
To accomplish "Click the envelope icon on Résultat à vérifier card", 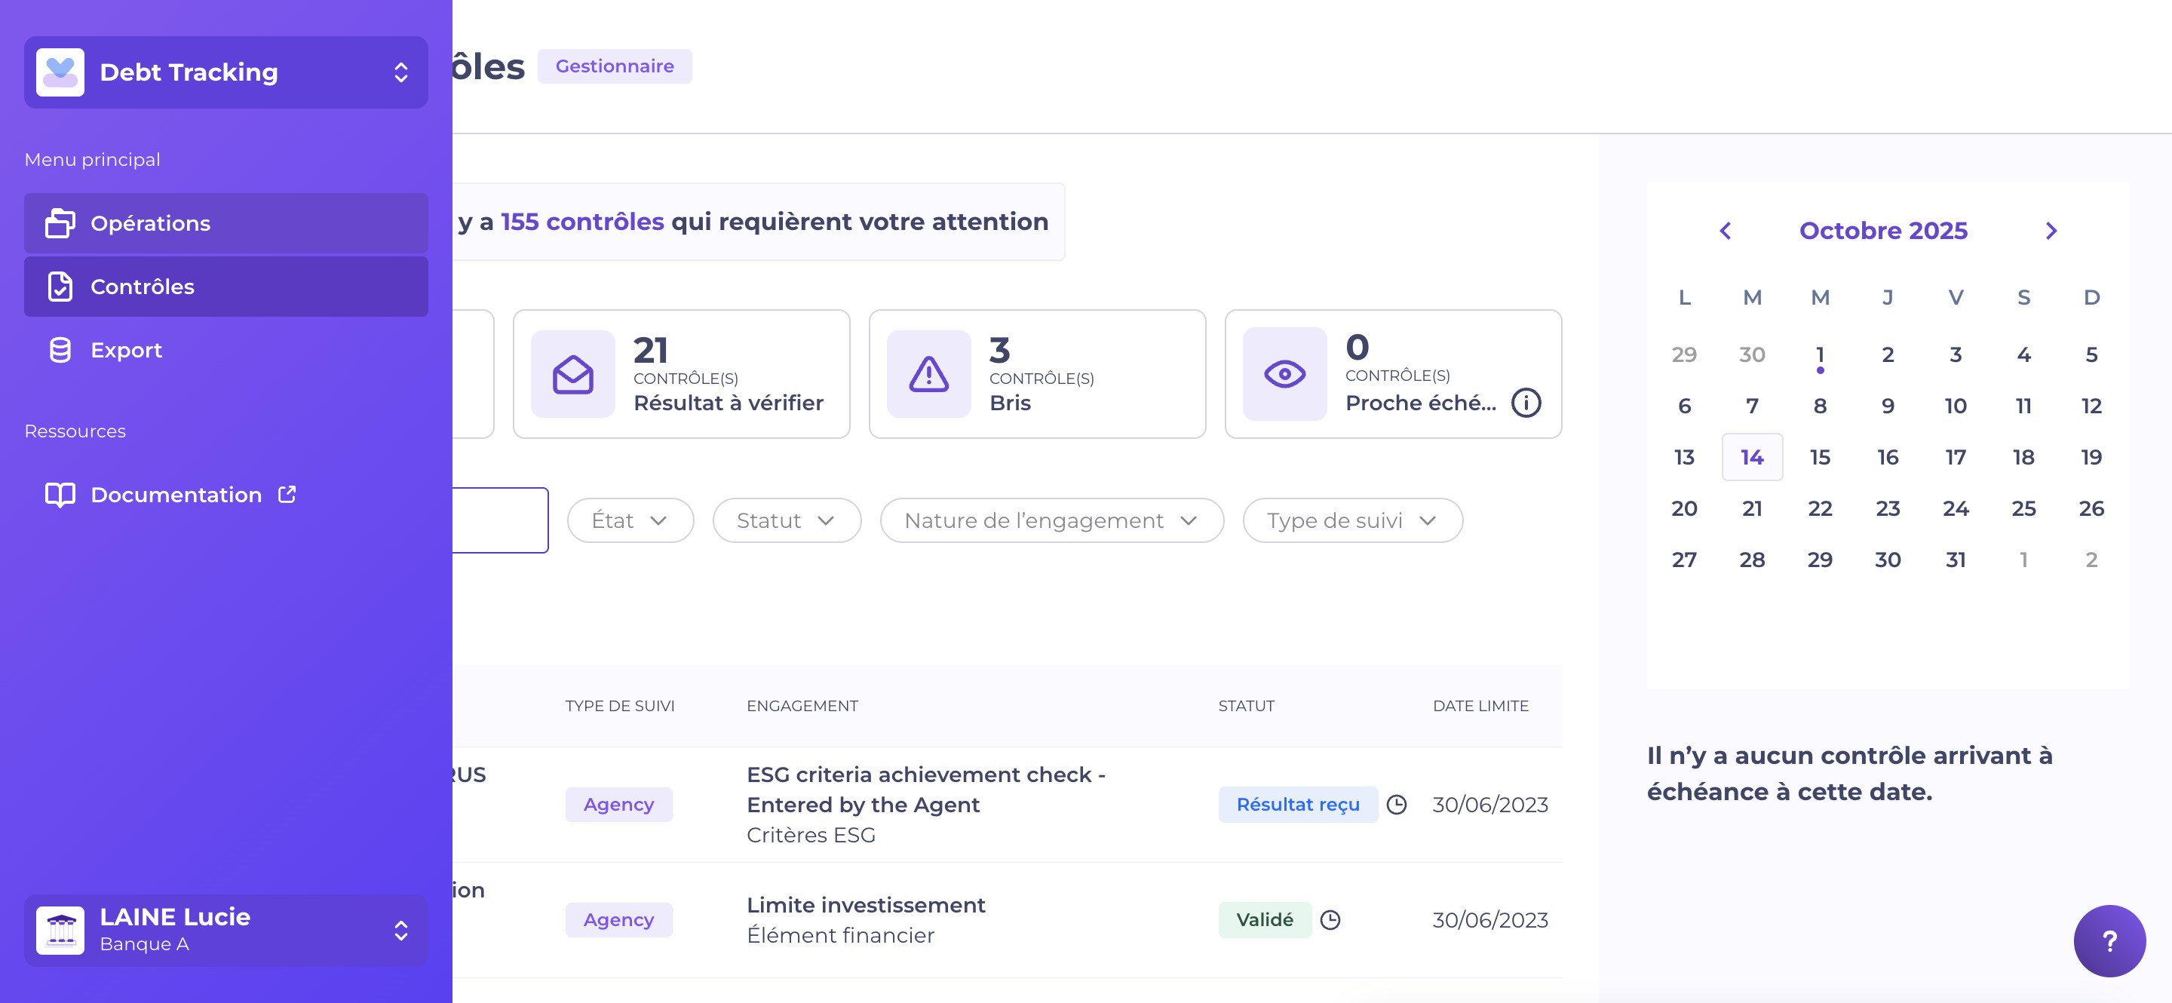I will 572,374.
